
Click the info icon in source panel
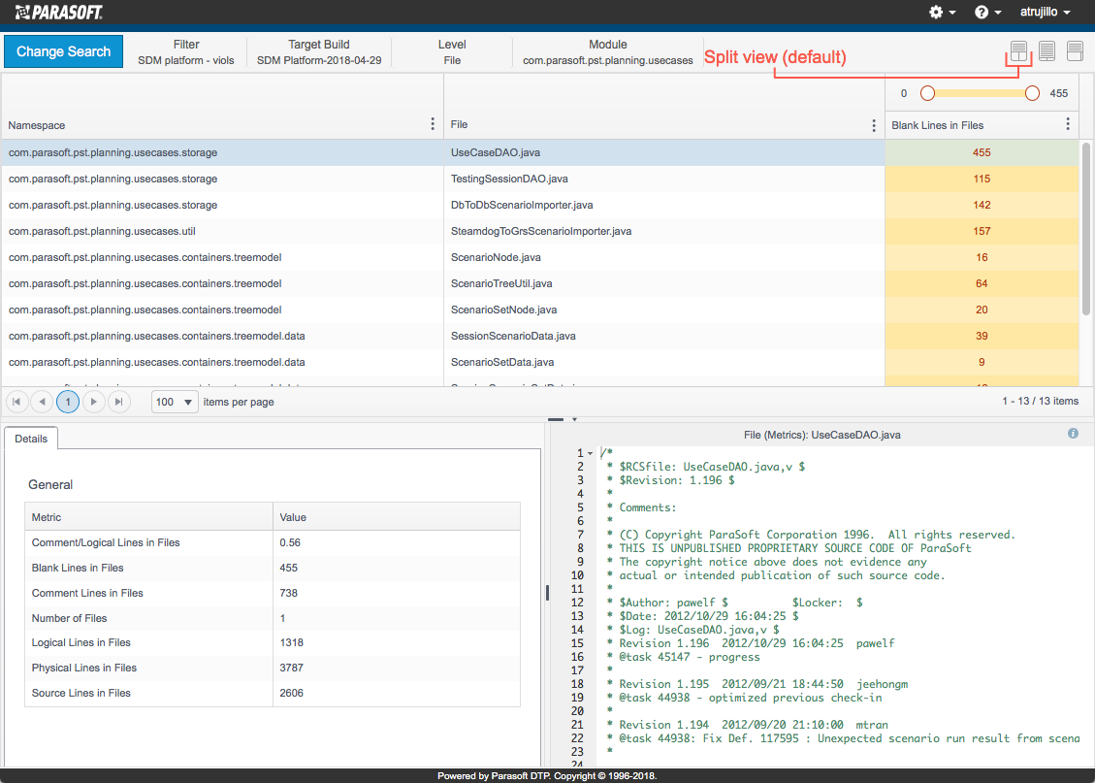(x=1073, y=434)
